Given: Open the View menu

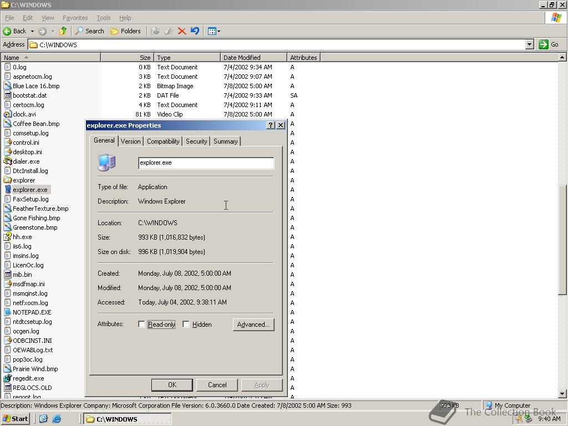Looking at the screenshot, I should [48, 18].
